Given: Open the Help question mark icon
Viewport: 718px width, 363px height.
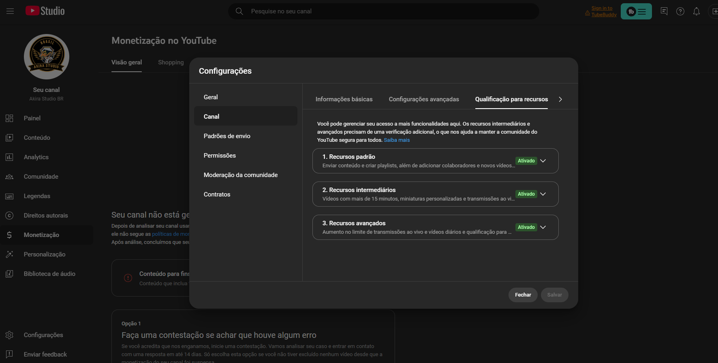Looking at the screenshot, I should [680, 12].
